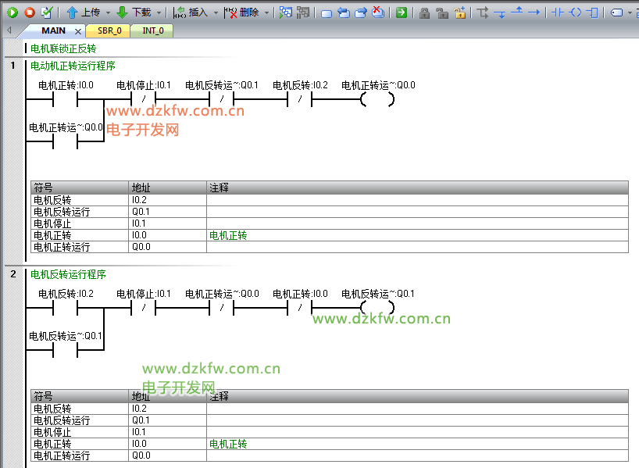Click the Download (下载) button
Screen dimensions: 639x468
[x=134, y=13]
